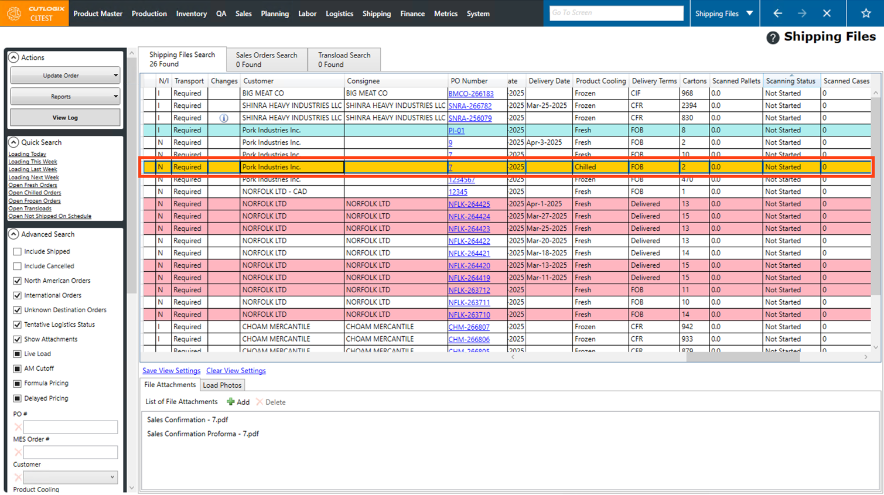The height and width of the screenshot is (495, 884).
Task: Expand the Reports dropdown
Action: [x=65, y=97]
